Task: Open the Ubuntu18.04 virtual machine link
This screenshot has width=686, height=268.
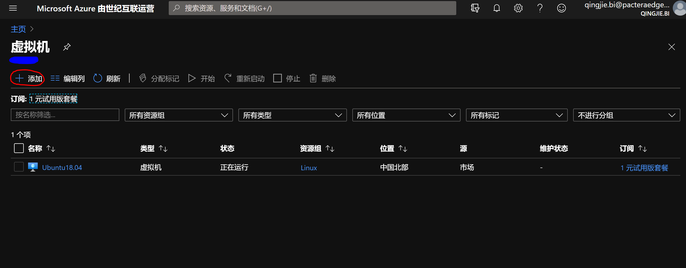Action: 62,168
